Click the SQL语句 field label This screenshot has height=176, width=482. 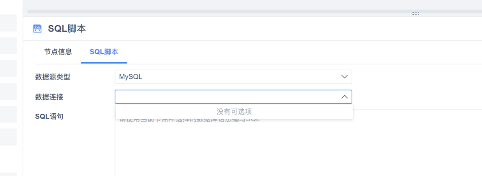(x=49, y=117)
